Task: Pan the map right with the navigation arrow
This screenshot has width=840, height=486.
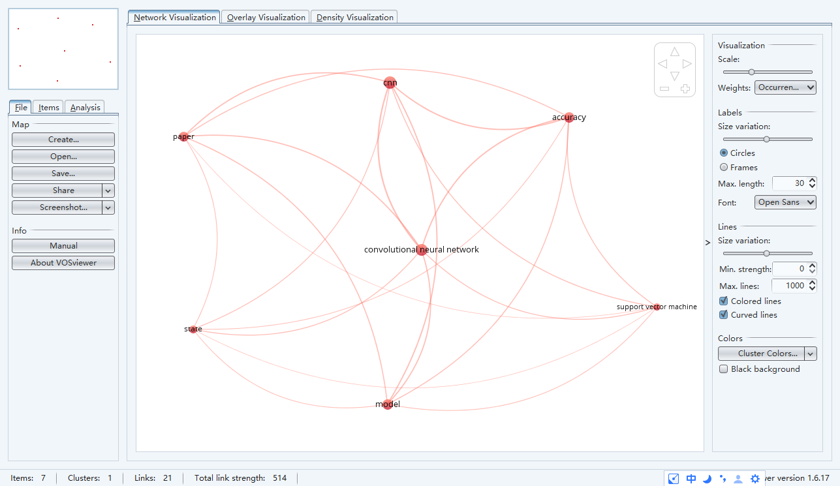Action: pos(687,64)
